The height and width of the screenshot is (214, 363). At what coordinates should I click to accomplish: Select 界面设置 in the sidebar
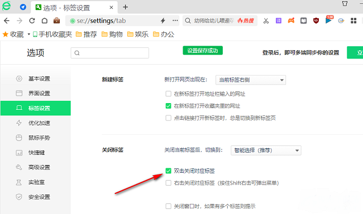[36, 94]
